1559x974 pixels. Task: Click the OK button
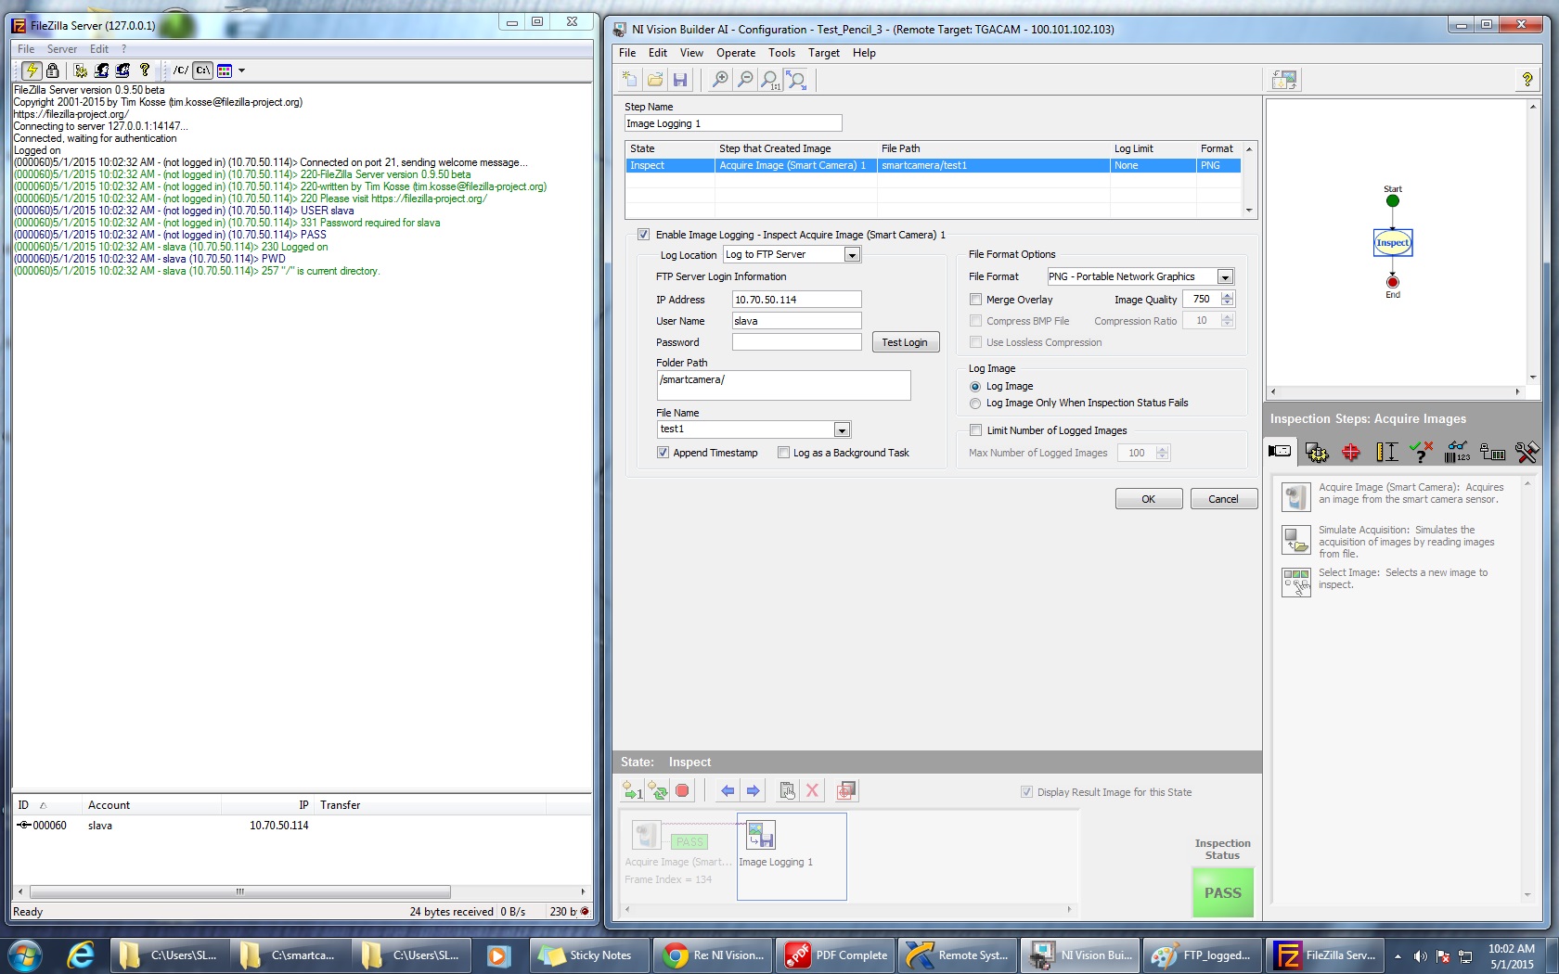click(x=1149, y=499)
